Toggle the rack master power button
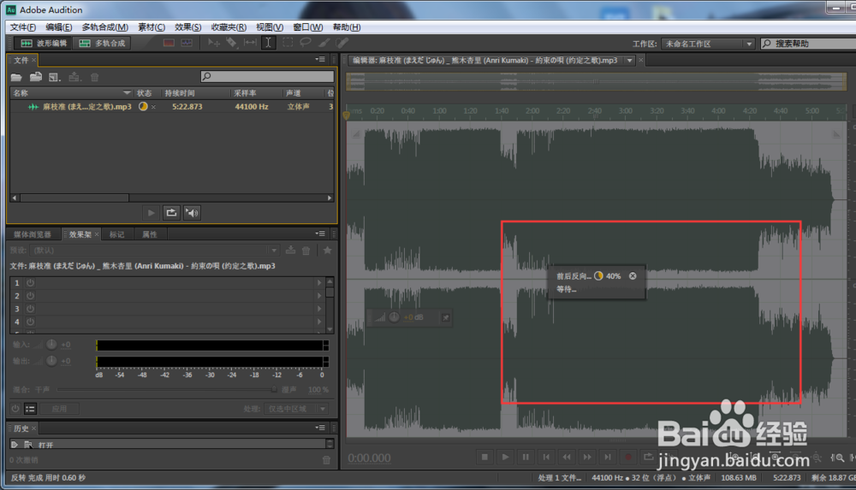The image size is (856, 490). pos(15,408)
